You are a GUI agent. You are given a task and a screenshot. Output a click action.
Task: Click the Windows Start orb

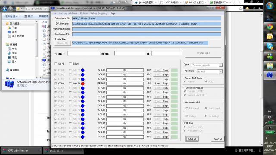pos(270,6)
